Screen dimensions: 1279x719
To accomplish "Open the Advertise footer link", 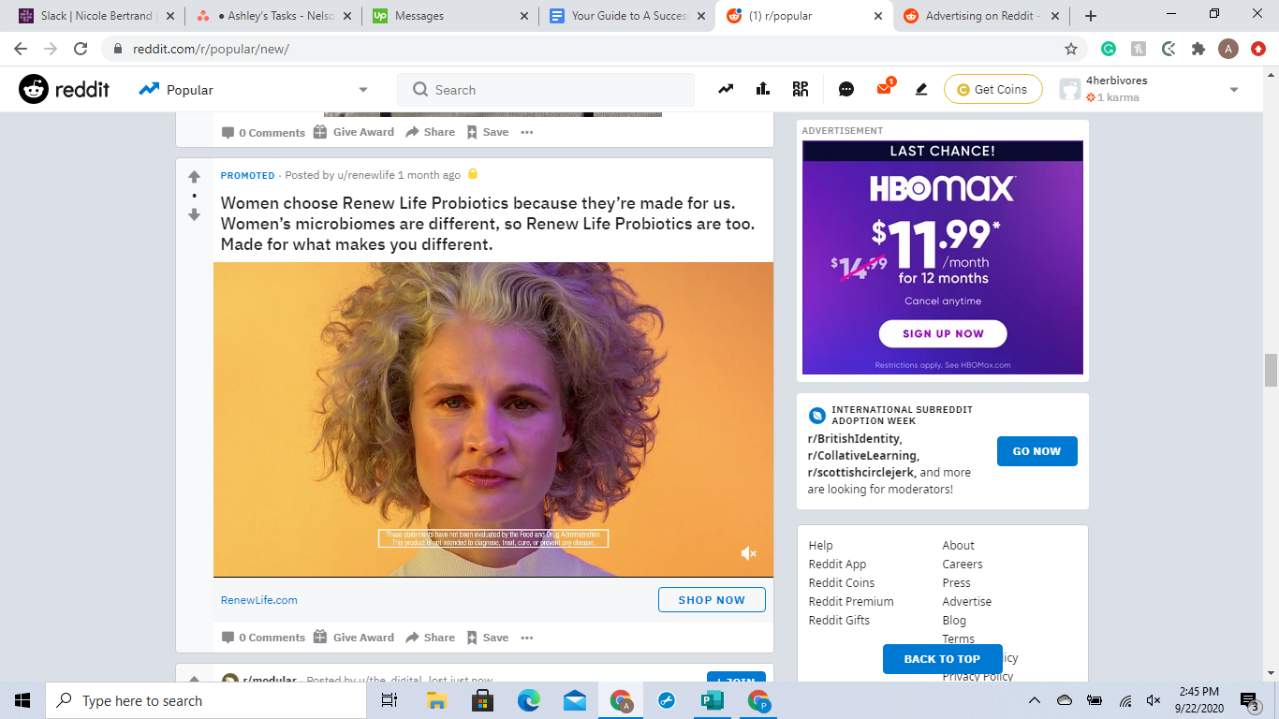I will tap(967, 601).
